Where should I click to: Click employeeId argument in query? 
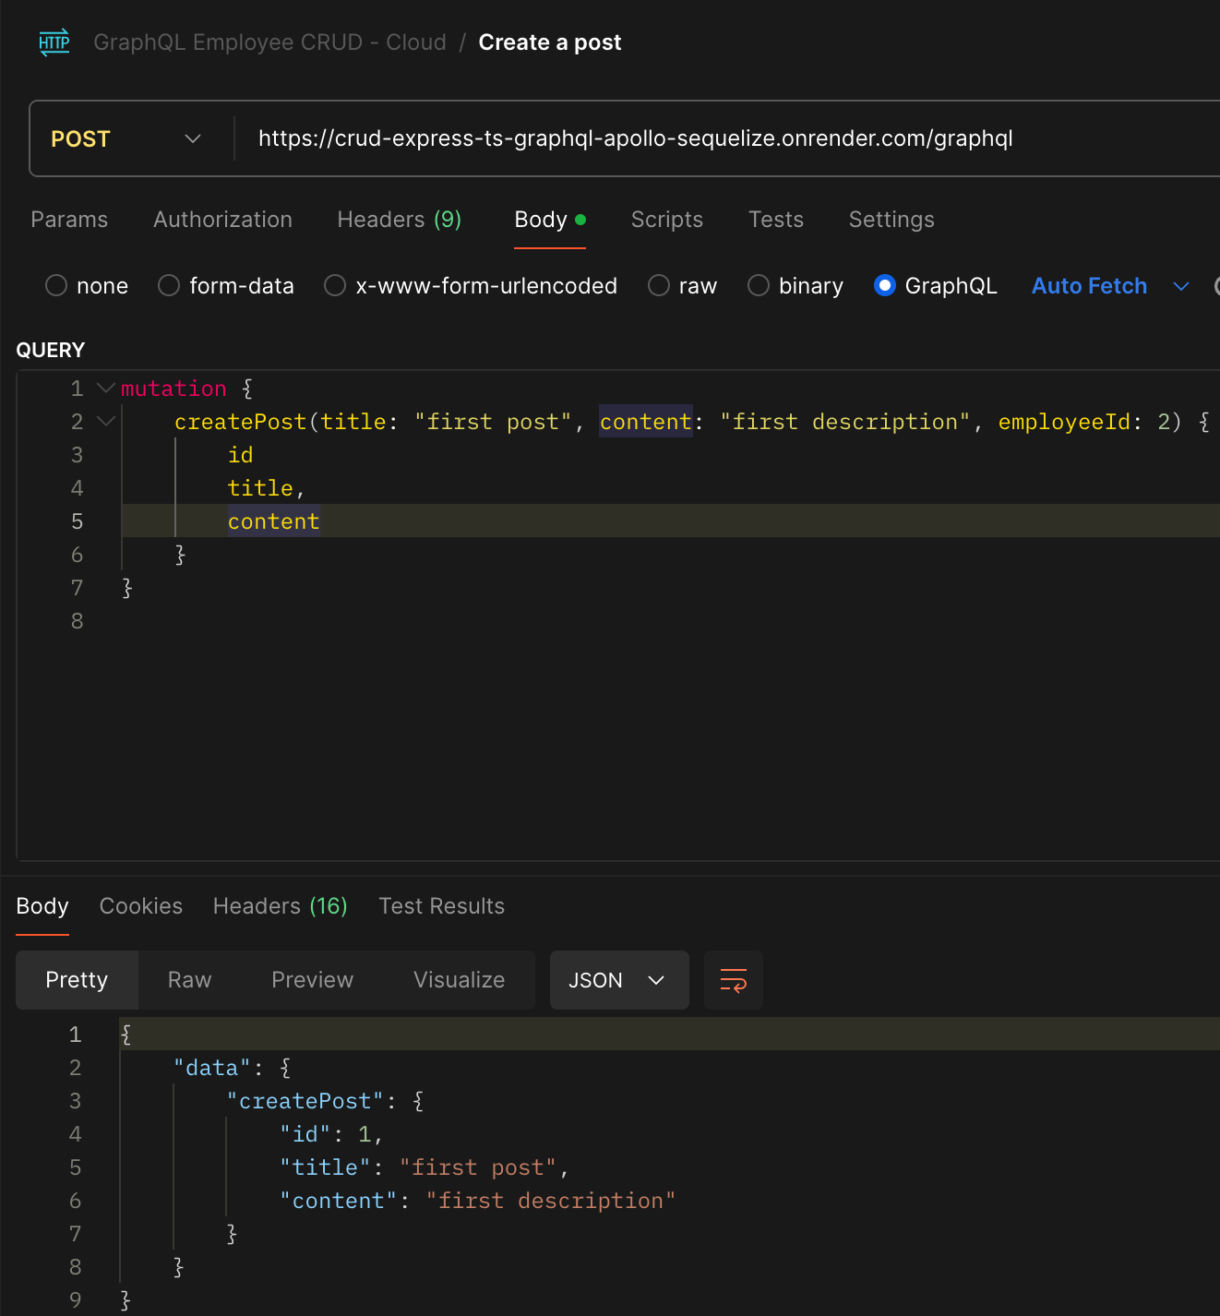click(x=1065, y=422)
